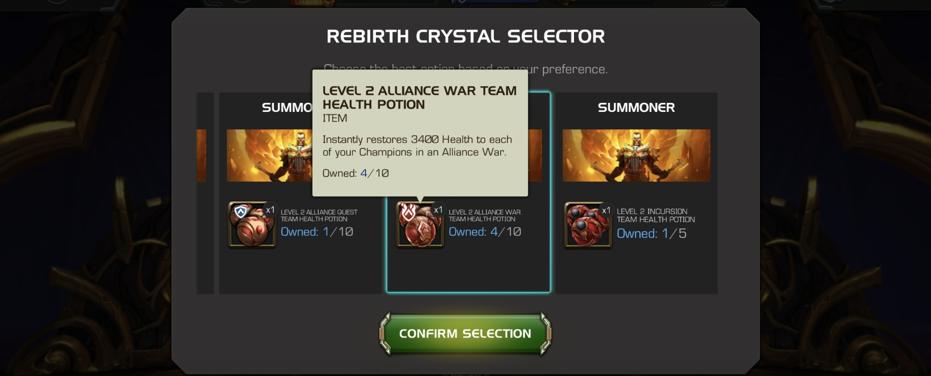Screen dimensions: 931x376
Task: Tap the Incursion Team Health Potion icon
Action: coord(588,225)
